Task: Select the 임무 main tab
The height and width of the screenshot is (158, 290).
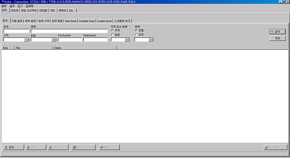Action: [x=4, y=10]
